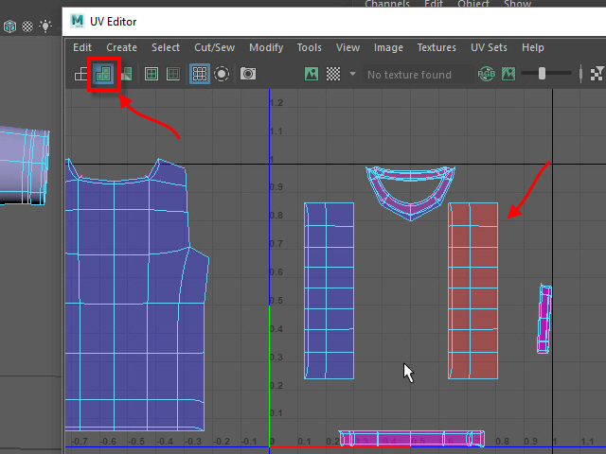Click the UV snapshot camera icon

(248, 74)
